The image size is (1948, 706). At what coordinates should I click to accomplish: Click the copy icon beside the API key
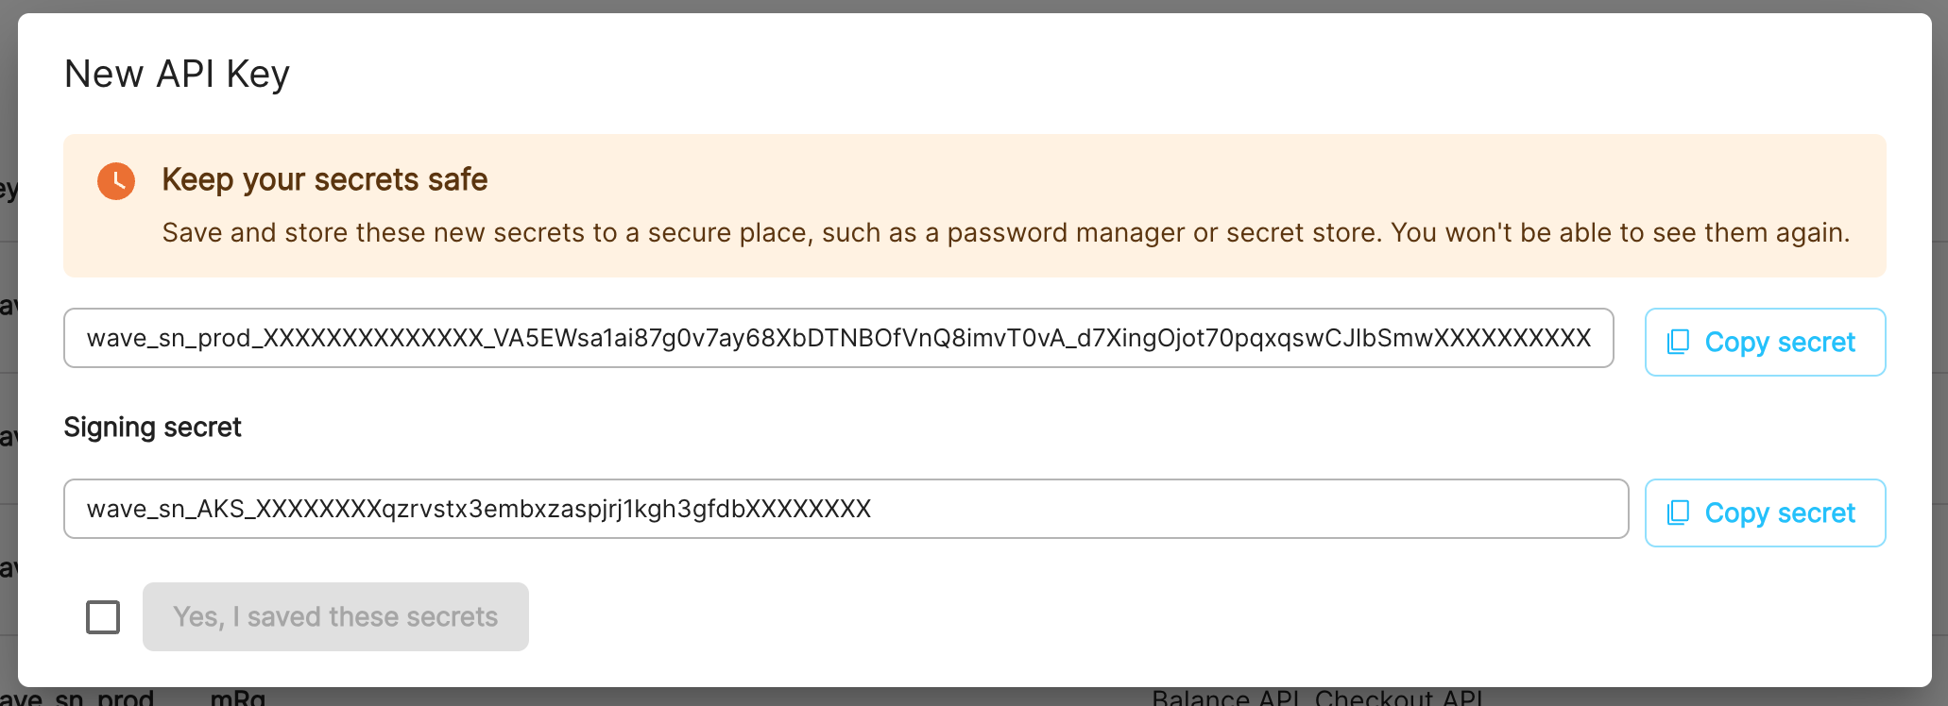tap(1678, 342)
